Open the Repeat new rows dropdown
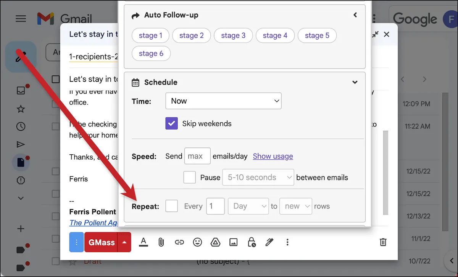 [296, 206]
